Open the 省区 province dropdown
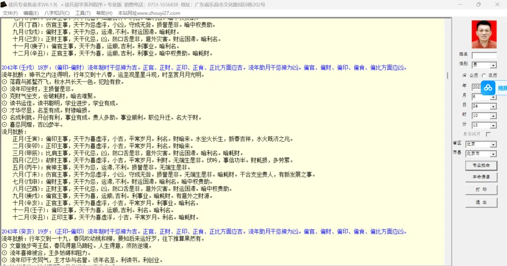The height and width of the screenshot is (266, 507). tap(493, 144)
